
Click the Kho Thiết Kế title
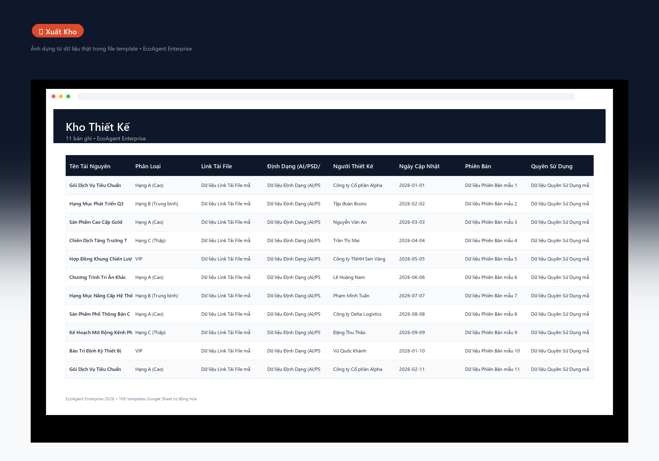98,127
